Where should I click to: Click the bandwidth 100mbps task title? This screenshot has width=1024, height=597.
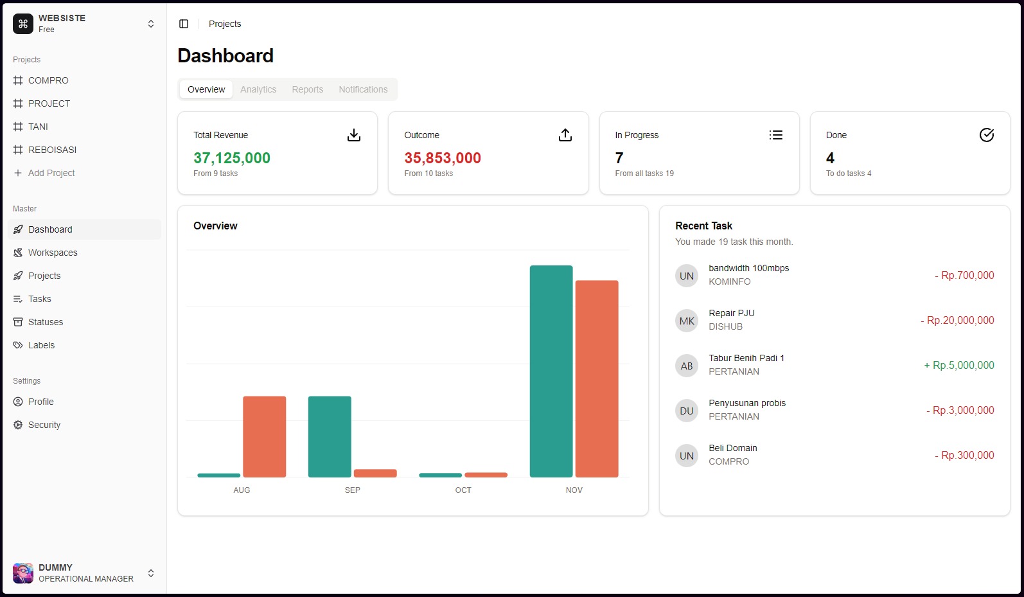[x=749, y=268]
